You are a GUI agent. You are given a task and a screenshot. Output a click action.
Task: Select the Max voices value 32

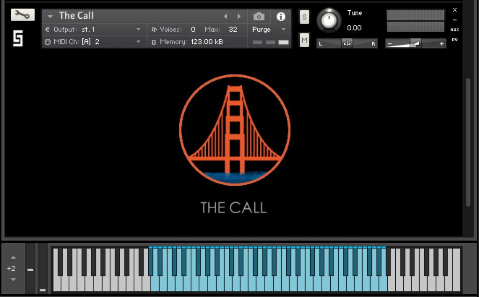coord(233,29)
